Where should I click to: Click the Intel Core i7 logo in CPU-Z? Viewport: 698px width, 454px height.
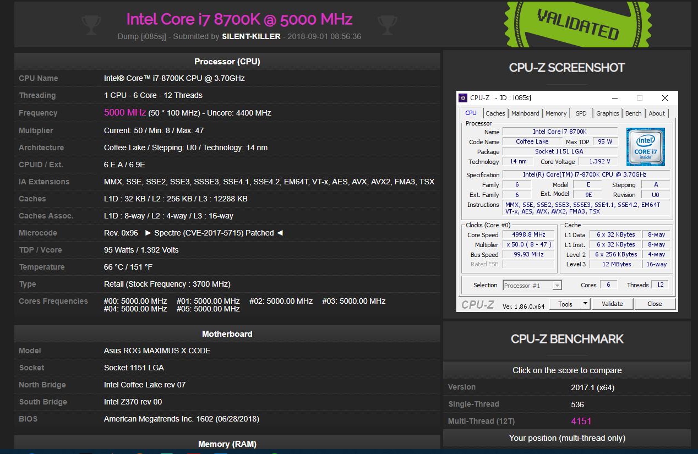pos(645,147)
